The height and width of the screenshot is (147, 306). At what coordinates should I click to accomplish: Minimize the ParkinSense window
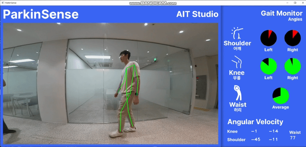288,3
